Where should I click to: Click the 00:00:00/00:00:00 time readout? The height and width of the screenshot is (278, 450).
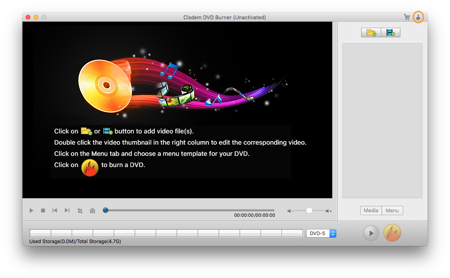click(255, 215)
